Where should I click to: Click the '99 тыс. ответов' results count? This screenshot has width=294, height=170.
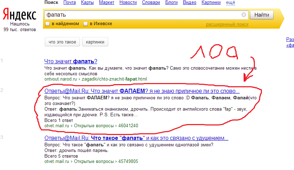[x=20, y=30]
